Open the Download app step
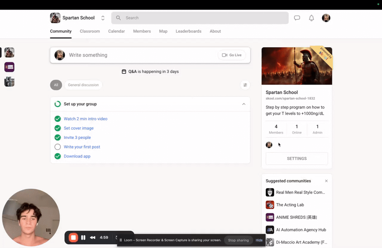Viewport: 382px width, 248px height. point(77,156)
